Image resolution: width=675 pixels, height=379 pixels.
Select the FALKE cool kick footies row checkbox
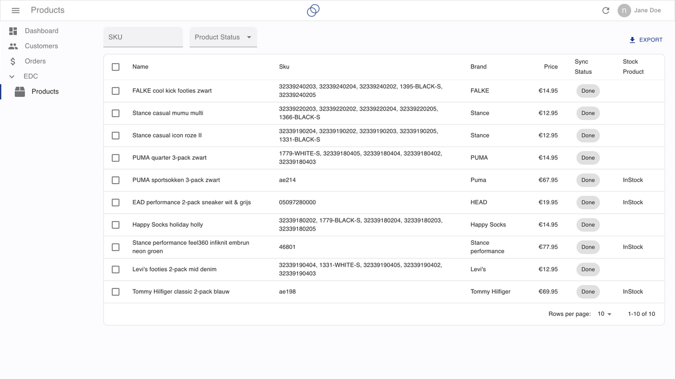[x=115, y=91]
